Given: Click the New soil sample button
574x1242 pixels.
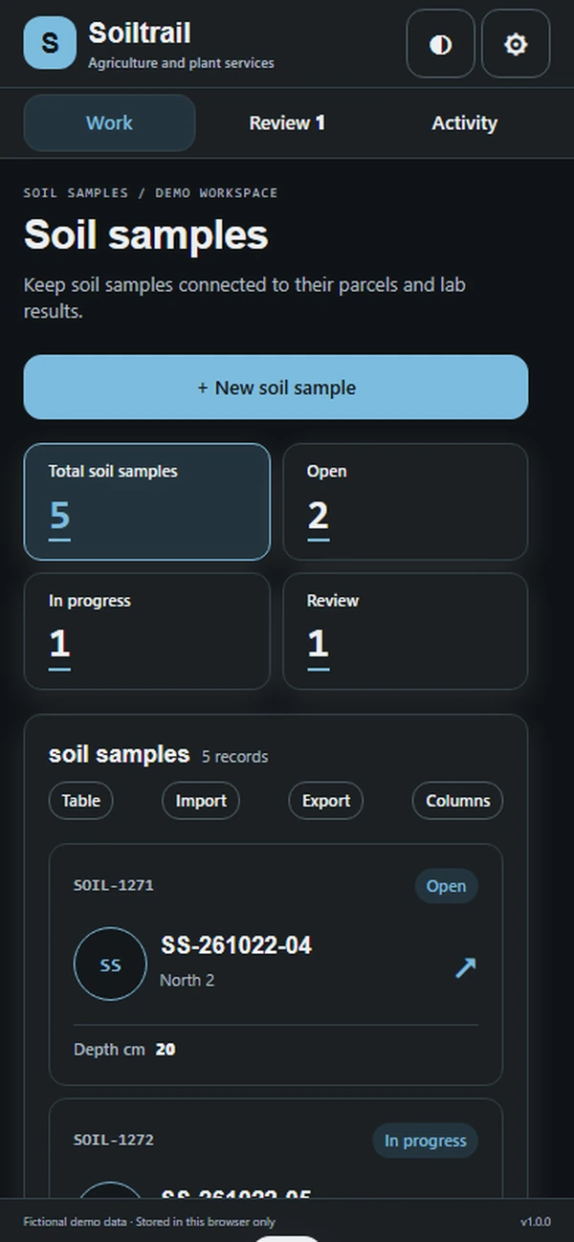Looking at the screenshot, I should coord(276,388).
